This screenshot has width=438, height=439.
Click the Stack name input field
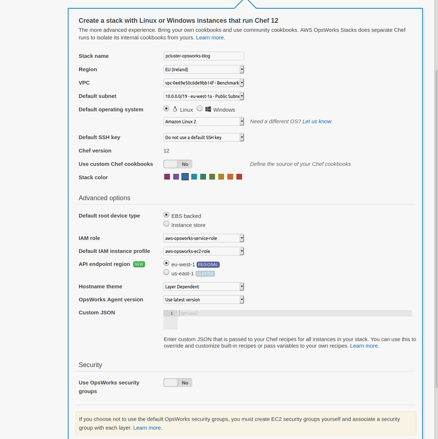tap(203, 56)
